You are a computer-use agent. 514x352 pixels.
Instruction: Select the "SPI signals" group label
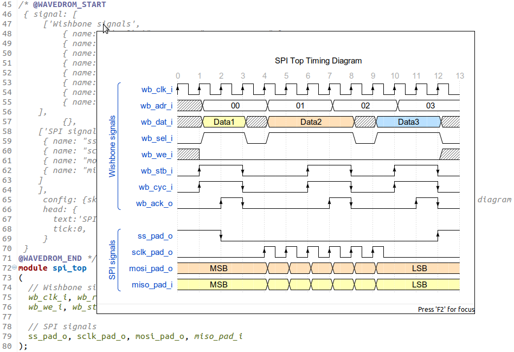pos(112,260)
